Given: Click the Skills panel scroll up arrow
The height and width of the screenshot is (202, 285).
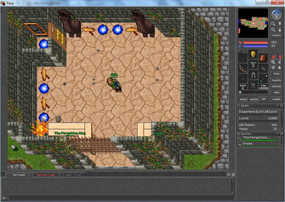Looking at the screenshot, I should point(282,109).
